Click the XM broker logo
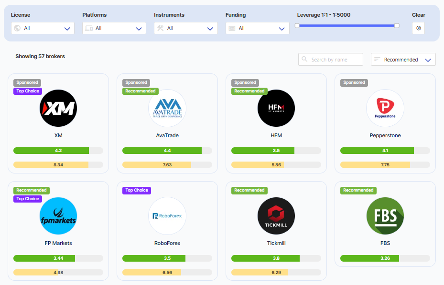Image resolution: width=444 pixels, height=285 pixels. coord(58,108)
